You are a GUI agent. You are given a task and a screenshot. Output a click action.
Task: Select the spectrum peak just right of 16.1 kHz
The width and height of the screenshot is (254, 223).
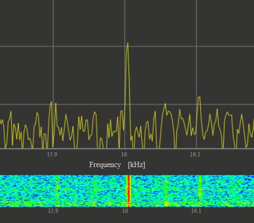click(199, 98)
